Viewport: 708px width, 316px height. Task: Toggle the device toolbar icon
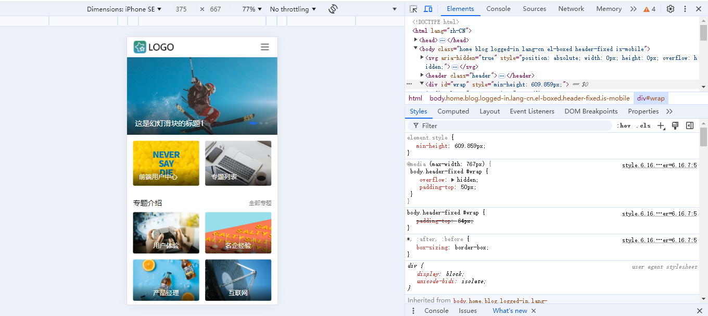click(x=428, y=9)
